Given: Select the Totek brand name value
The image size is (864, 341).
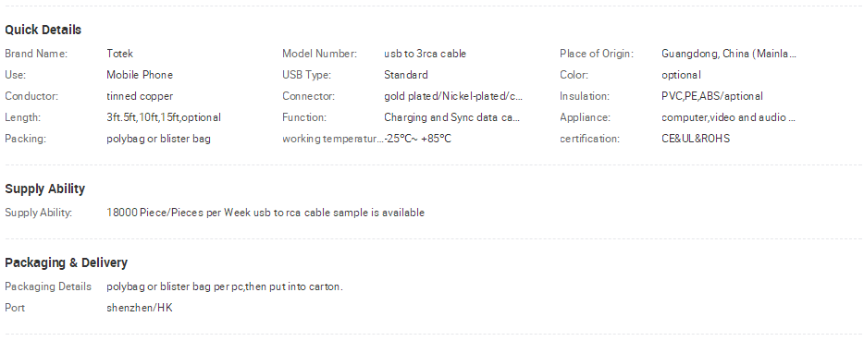Looking at the screenshot, I should click(119, 54).
